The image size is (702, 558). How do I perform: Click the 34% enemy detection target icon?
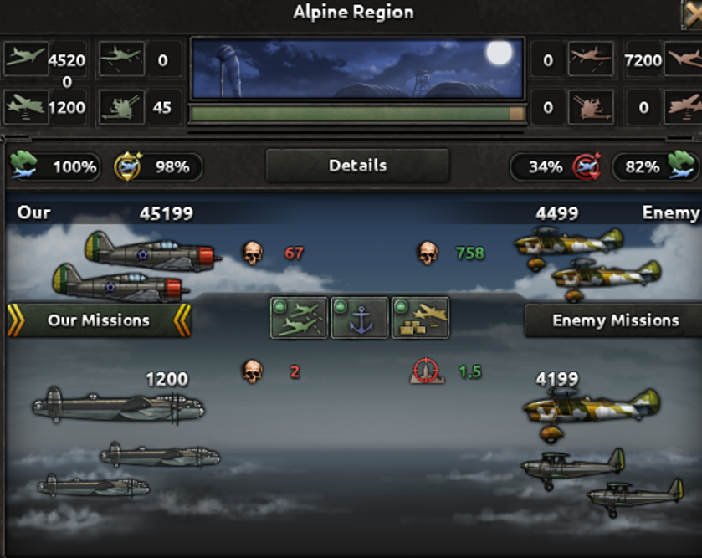587,166
